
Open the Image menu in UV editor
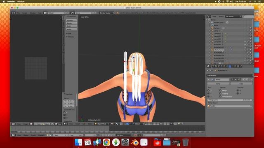coord(26,124)
